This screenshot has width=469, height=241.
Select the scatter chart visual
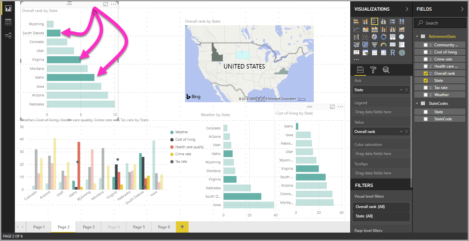coord(365,37)
